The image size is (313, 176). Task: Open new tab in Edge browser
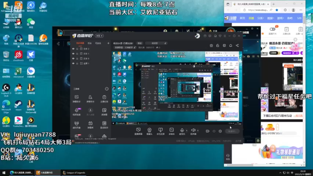tap(273, 4)
